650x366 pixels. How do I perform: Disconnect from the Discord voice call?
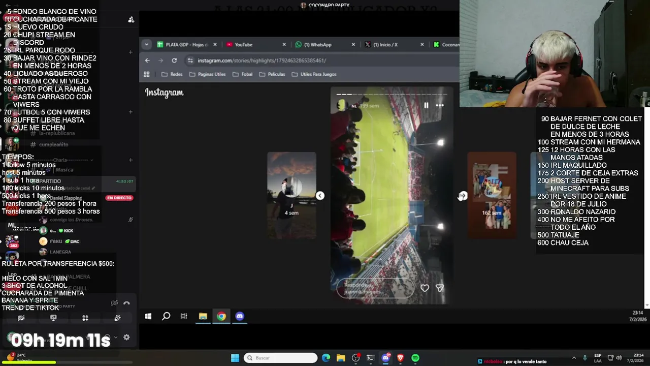126,303
